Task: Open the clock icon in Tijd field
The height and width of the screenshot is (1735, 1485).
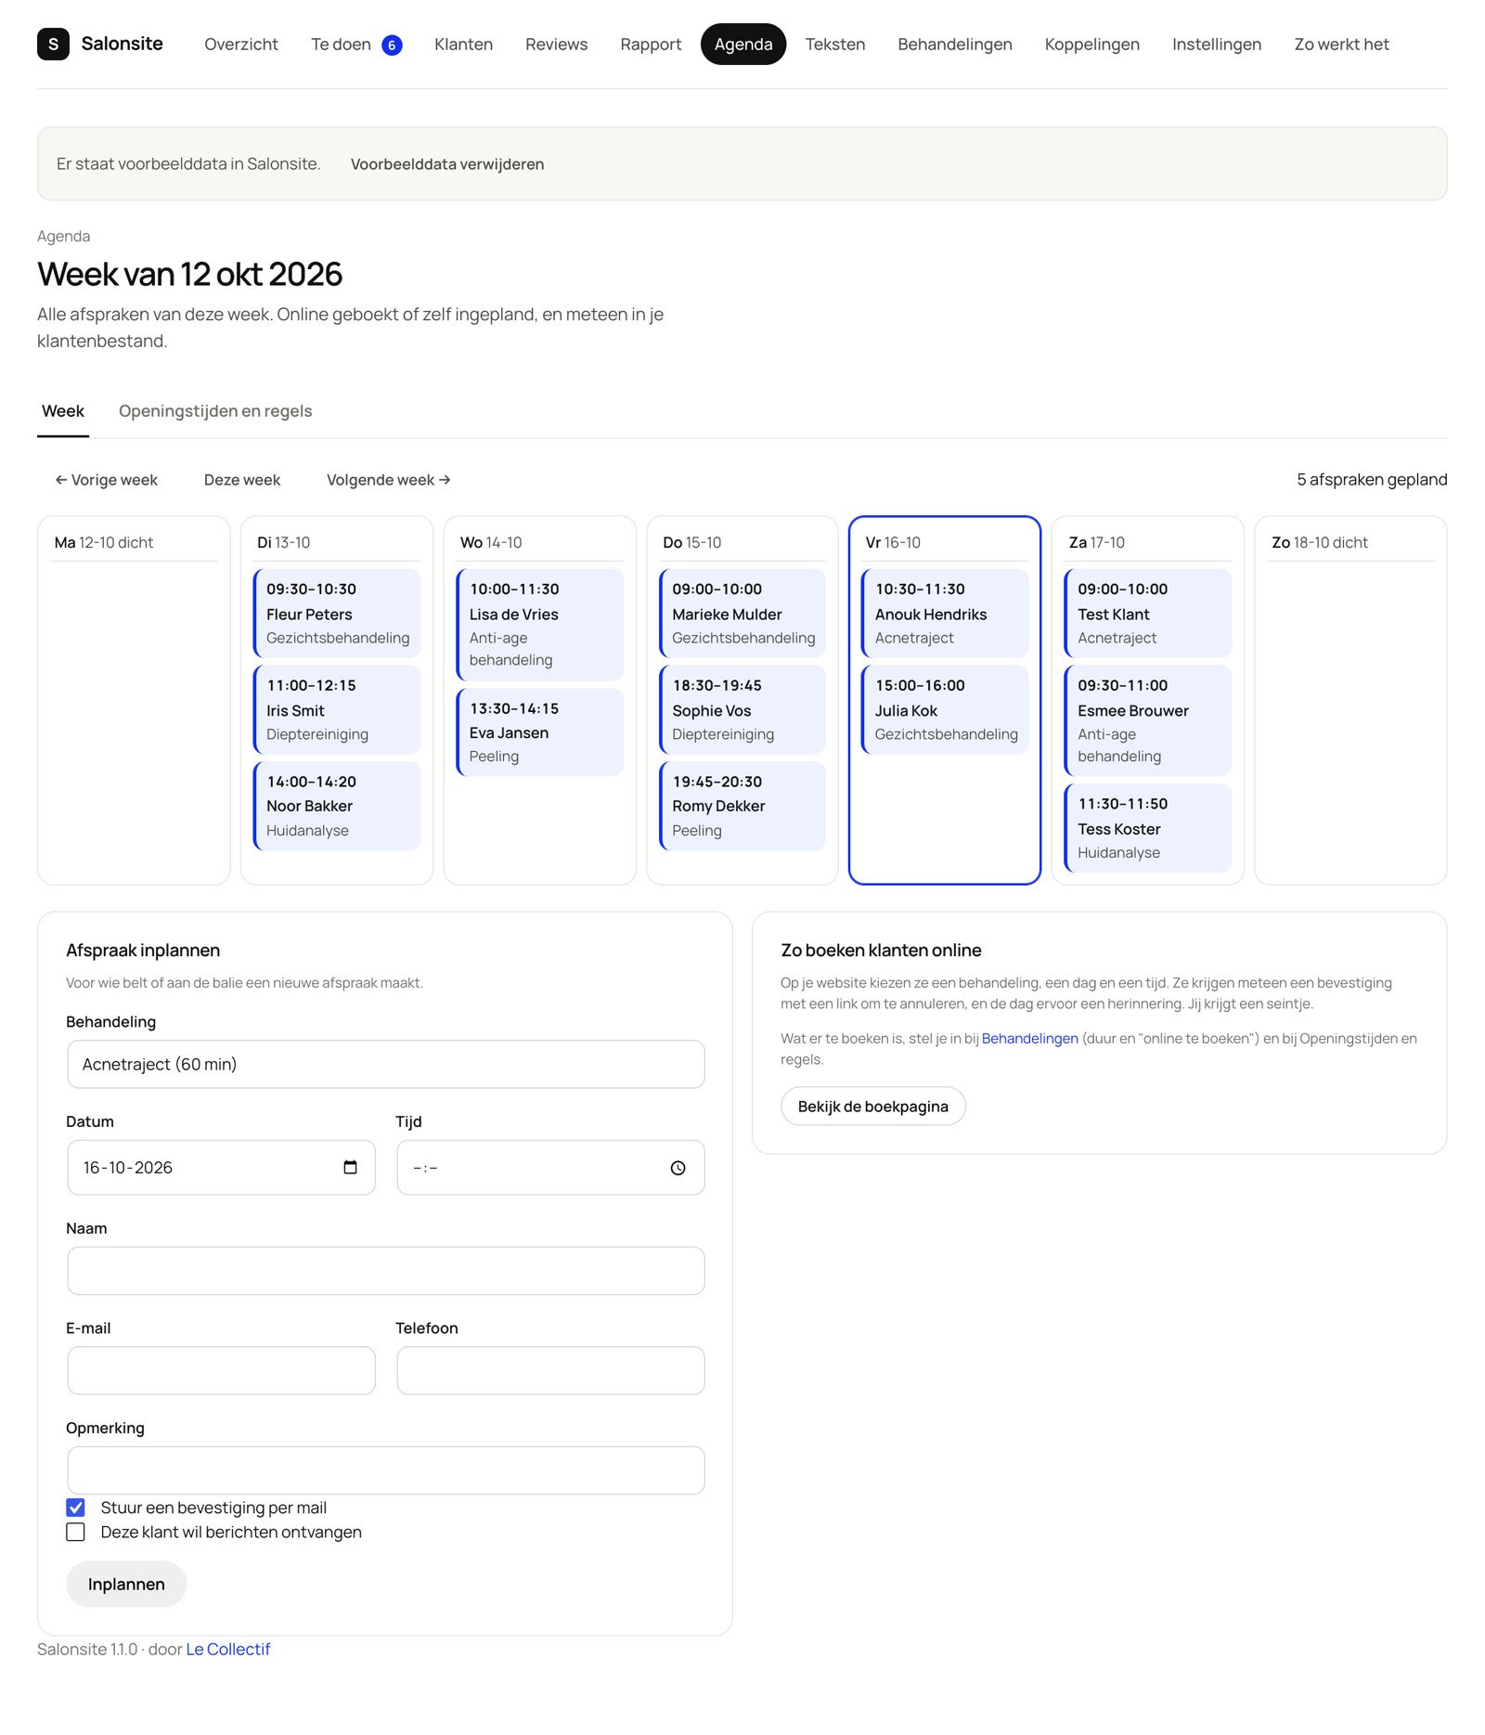Action: coord(678,1168)
